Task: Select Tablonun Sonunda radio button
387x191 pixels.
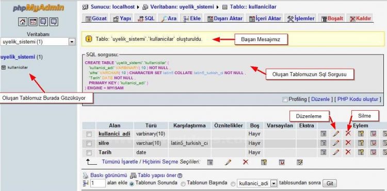Action: 132,184
